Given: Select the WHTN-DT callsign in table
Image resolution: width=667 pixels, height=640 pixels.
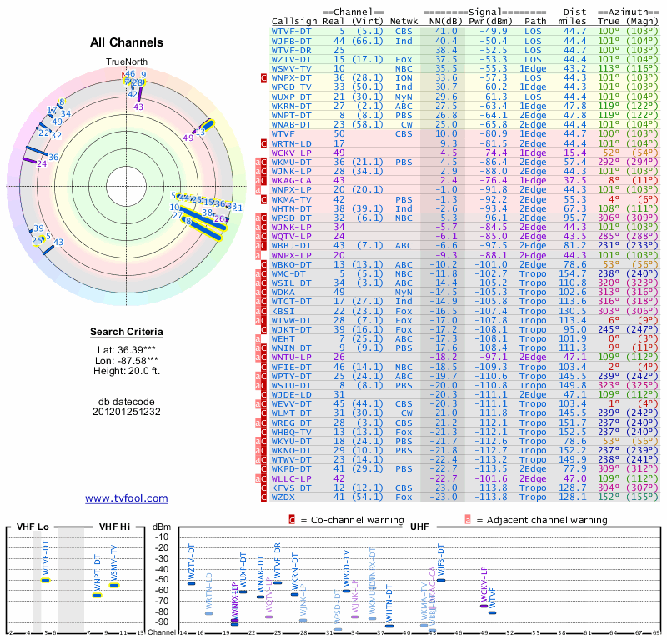Looking at the screenshot, I should (291, 208).
